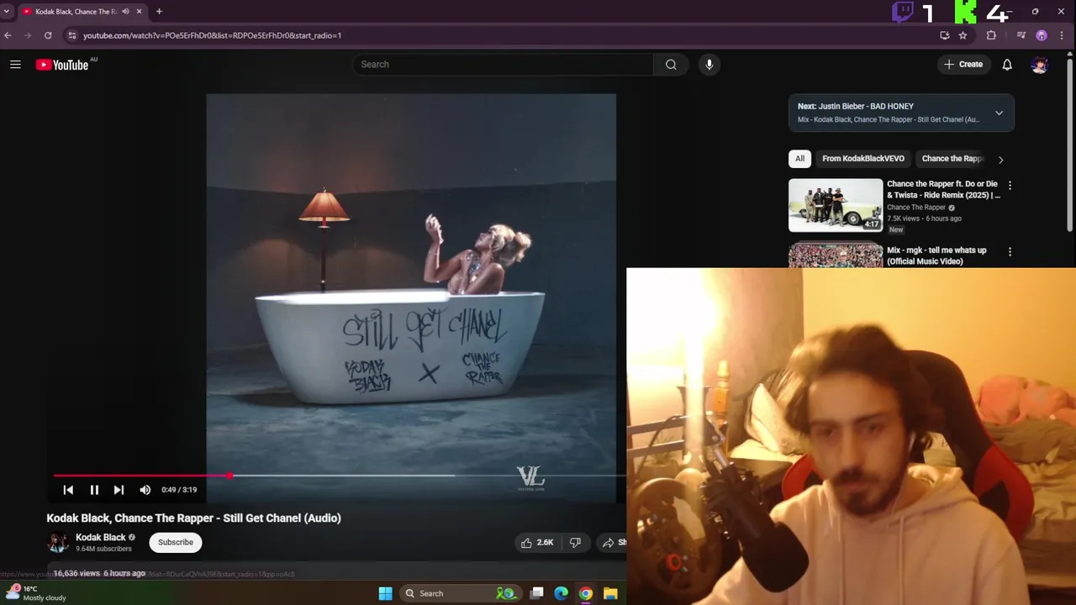This screenshot has height=605, width=1076.
Task: Open options for mgk mix
Action: [x=1010, y=252]
